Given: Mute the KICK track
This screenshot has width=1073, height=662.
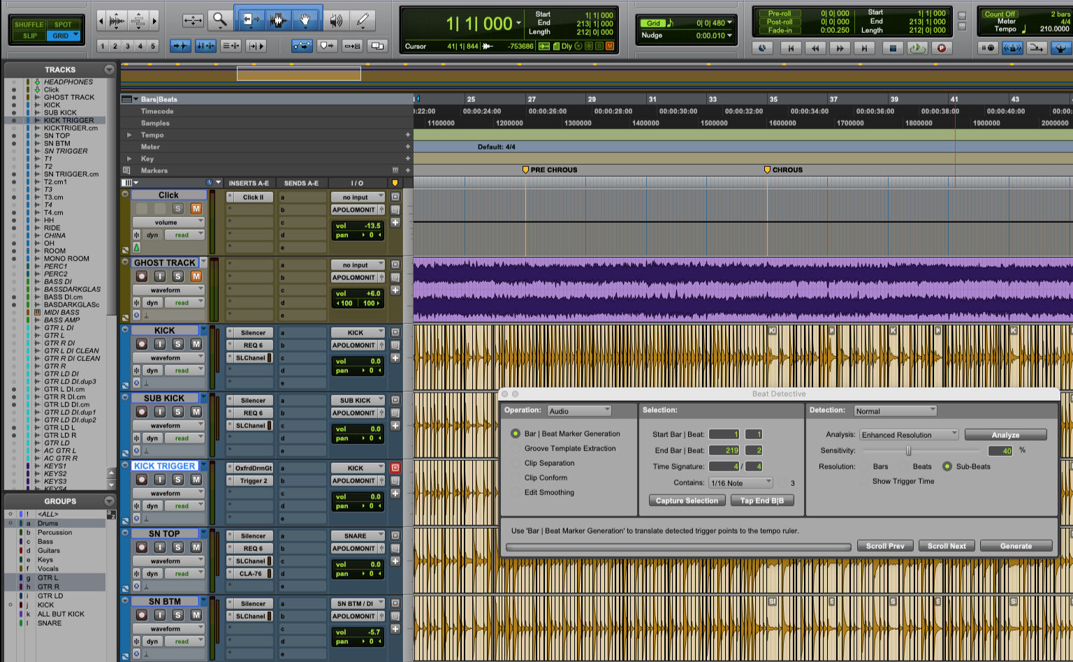Looking at the screenshot, I should [x=196, y=344].
